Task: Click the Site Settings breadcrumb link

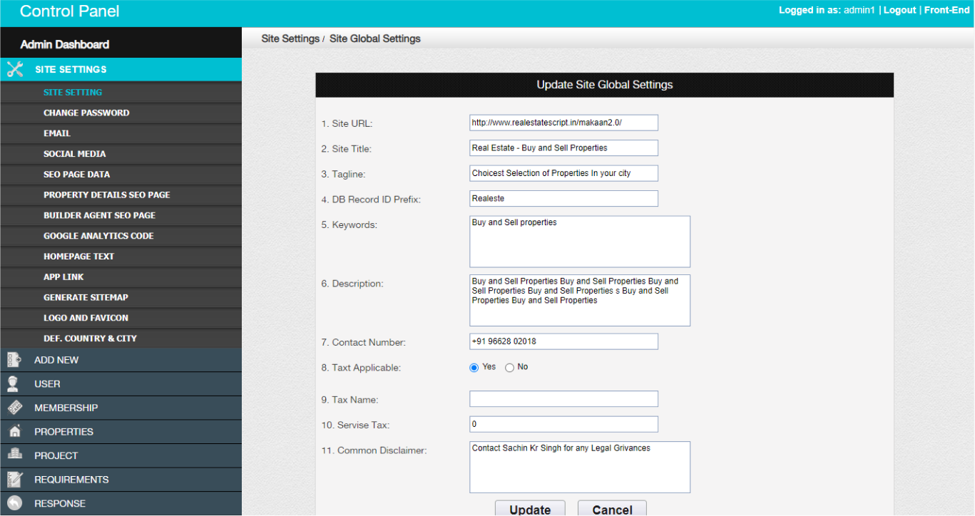Action: [290, 38]
